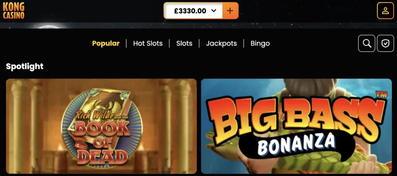The width and height of the screenshot is (397, 176).
Task: Click the Kong Casino logo
Action: (x=14, y=10)
